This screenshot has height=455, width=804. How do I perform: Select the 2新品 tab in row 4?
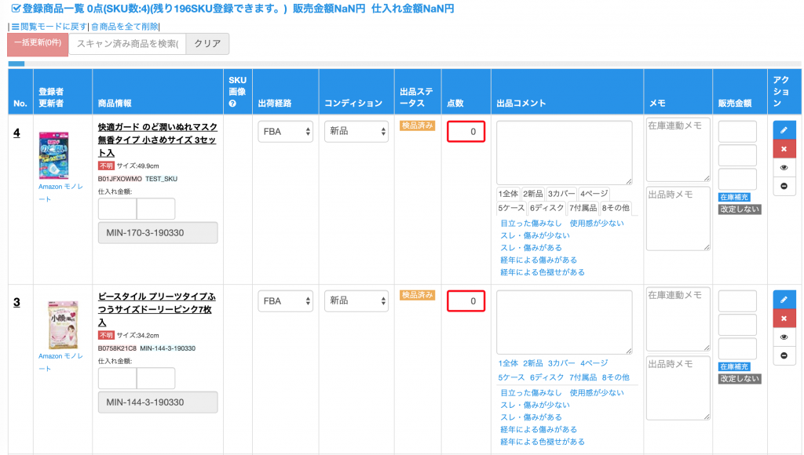click(533, 194)
